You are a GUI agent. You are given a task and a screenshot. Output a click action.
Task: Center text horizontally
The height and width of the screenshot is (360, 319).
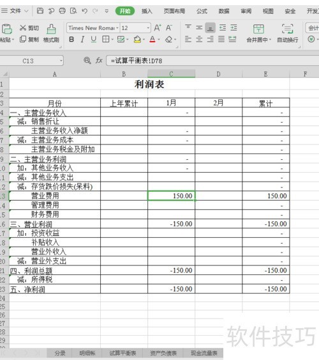pyautogui.click(x=199, y=39)
